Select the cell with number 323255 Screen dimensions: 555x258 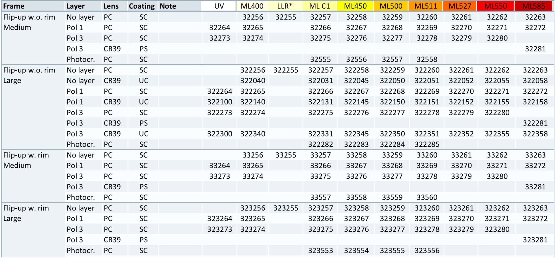point(285,208)
